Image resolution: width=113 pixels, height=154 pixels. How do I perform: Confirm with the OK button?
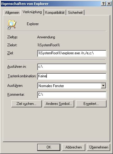point(49,147)
